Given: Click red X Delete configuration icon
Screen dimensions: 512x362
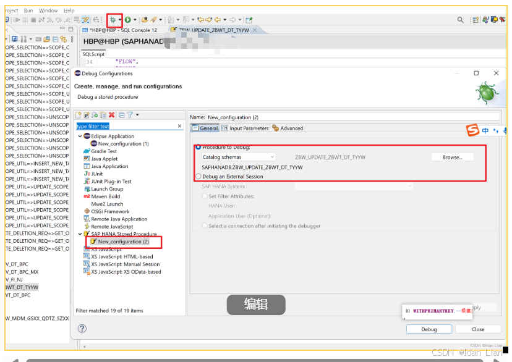Looking at the screenshot, I should point(112,115).
